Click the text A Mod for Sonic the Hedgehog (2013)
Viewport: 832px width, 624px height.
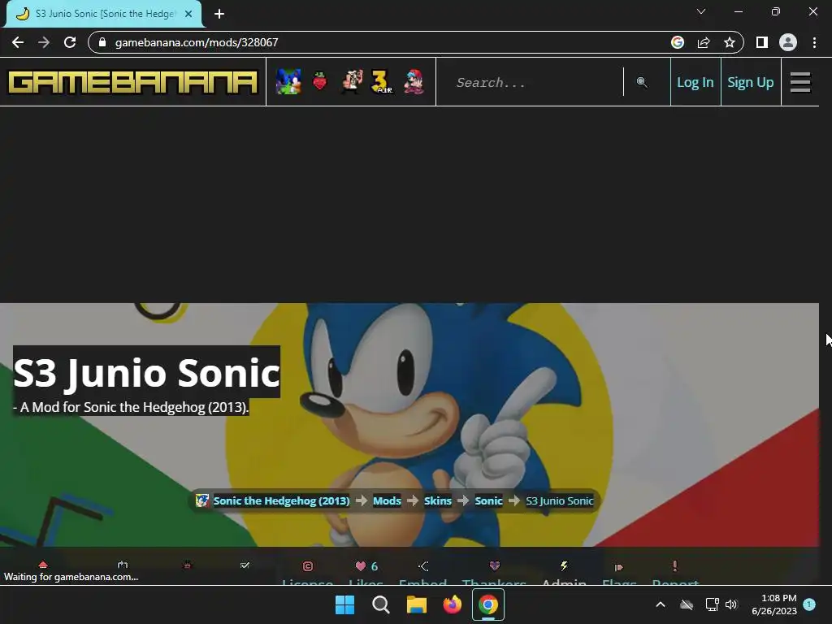[x=134, y=408]
